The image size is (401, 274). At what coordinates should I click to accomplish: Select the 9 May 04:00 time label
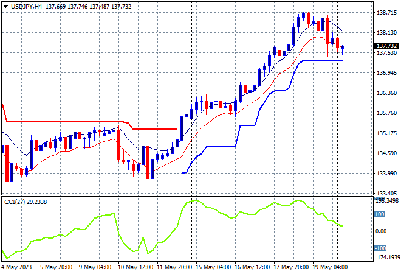pyautogui.click(x=95, y=267)
